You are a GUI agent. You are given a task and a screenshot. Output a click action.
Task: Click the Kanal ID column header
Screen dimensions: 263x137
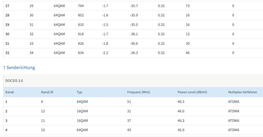[x=47, y=92]
